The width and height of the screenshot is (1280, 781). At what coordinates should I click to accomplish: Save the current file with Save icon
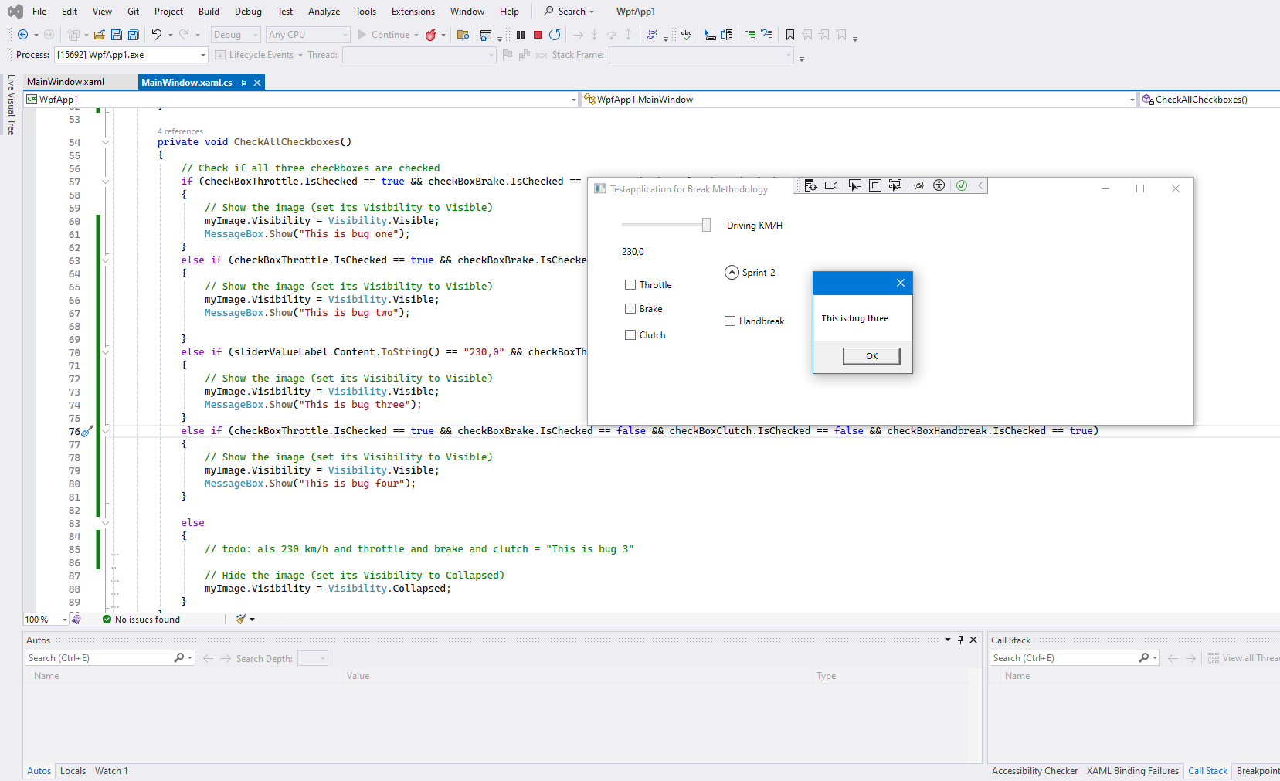tap(117, 35)
